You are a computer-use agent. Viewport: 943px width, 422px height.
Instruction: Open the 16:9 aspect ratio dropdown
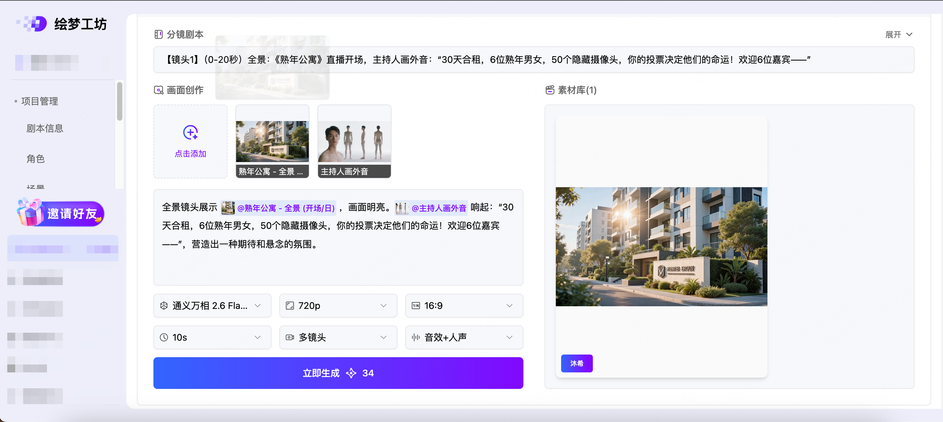click(x=464, y=306)
